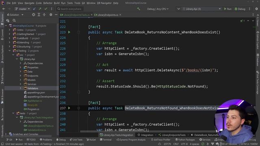Open Dynamic Program Analysis tool window
The image size is (260, 146).
(x=131, y=140)
